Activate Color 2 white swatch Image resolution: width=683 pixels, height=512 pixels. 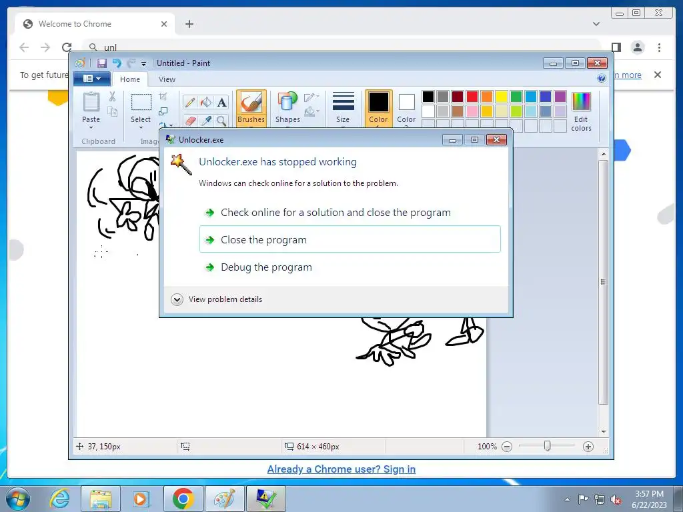[406, 108]
